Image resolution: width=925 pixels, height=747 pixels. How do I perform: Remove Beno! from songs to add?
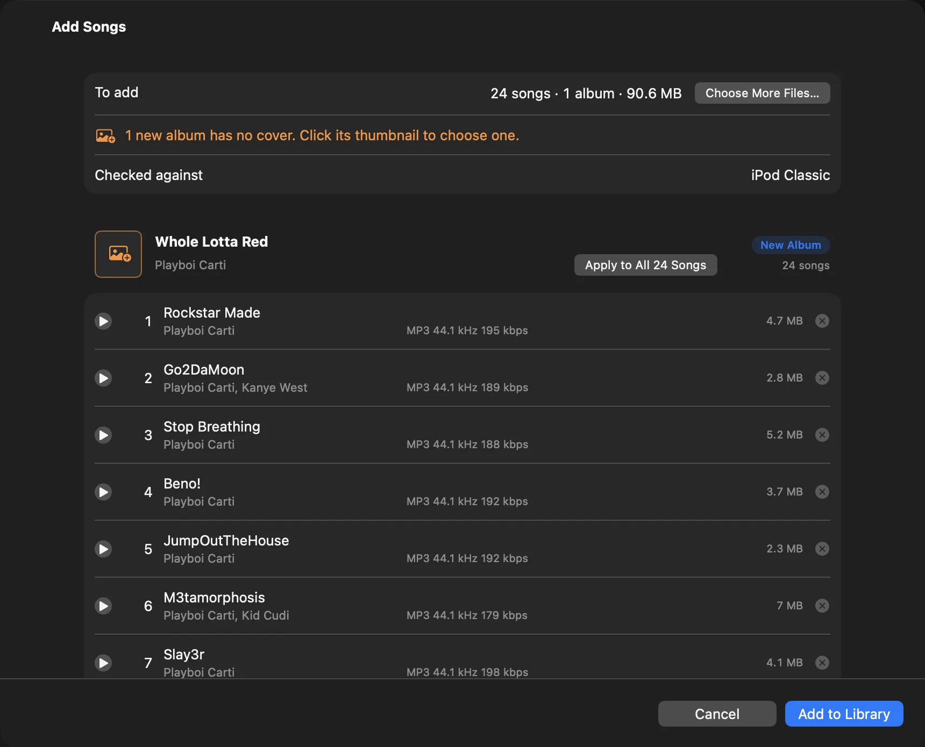(822, 492)
